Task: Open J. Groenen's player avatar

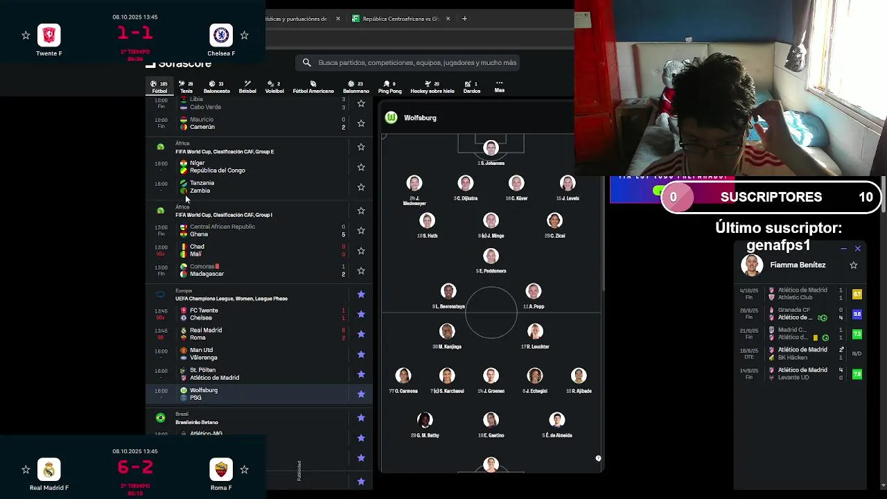Action: (491, 376)
